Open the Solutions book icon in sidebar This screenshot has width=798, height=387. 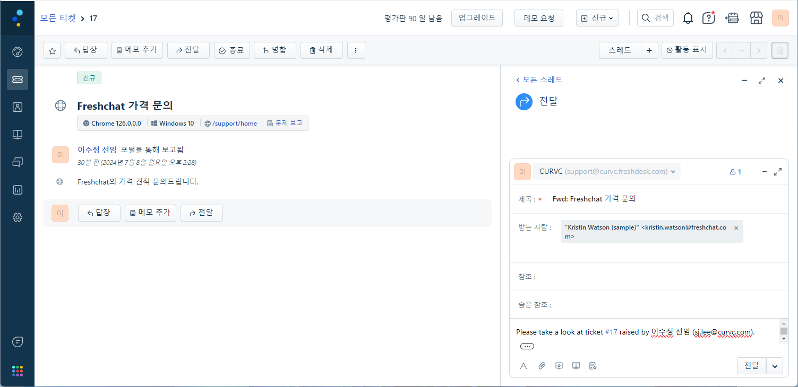[x=18, y=135]
